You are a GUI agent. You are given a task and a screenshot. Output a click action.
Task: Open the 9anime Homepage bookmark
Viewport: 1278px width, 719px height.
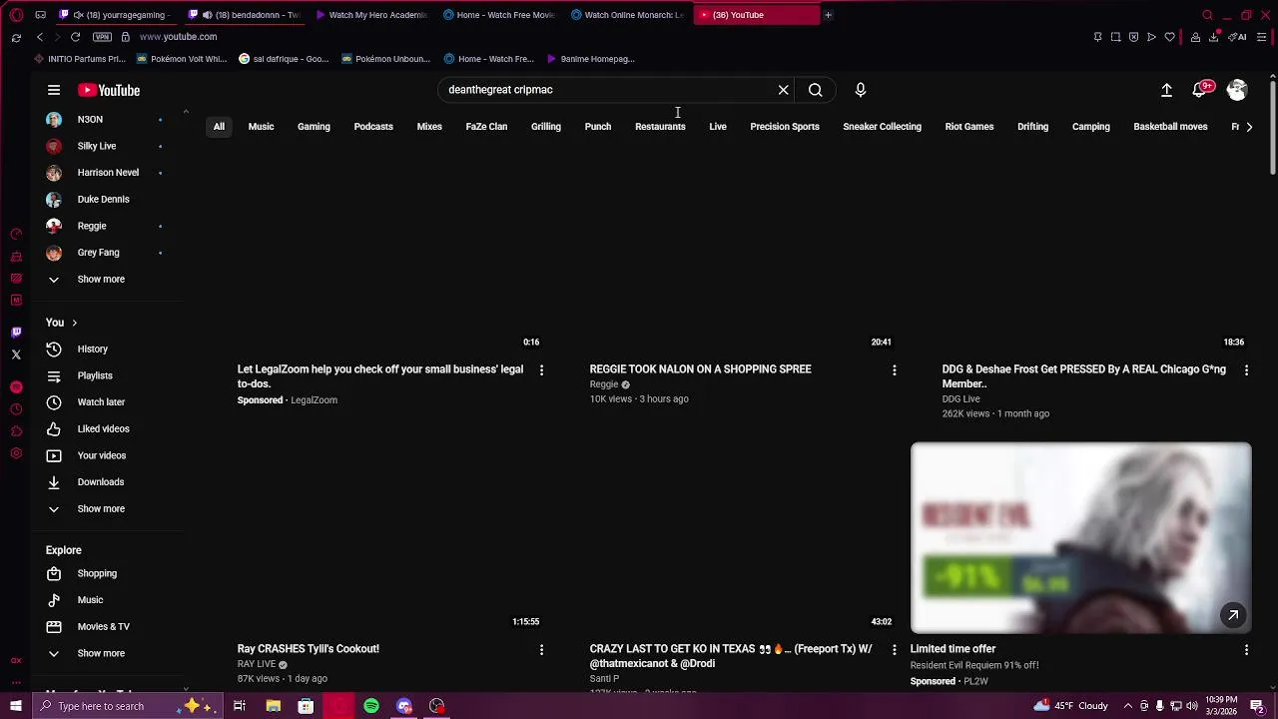click(591, 59)
